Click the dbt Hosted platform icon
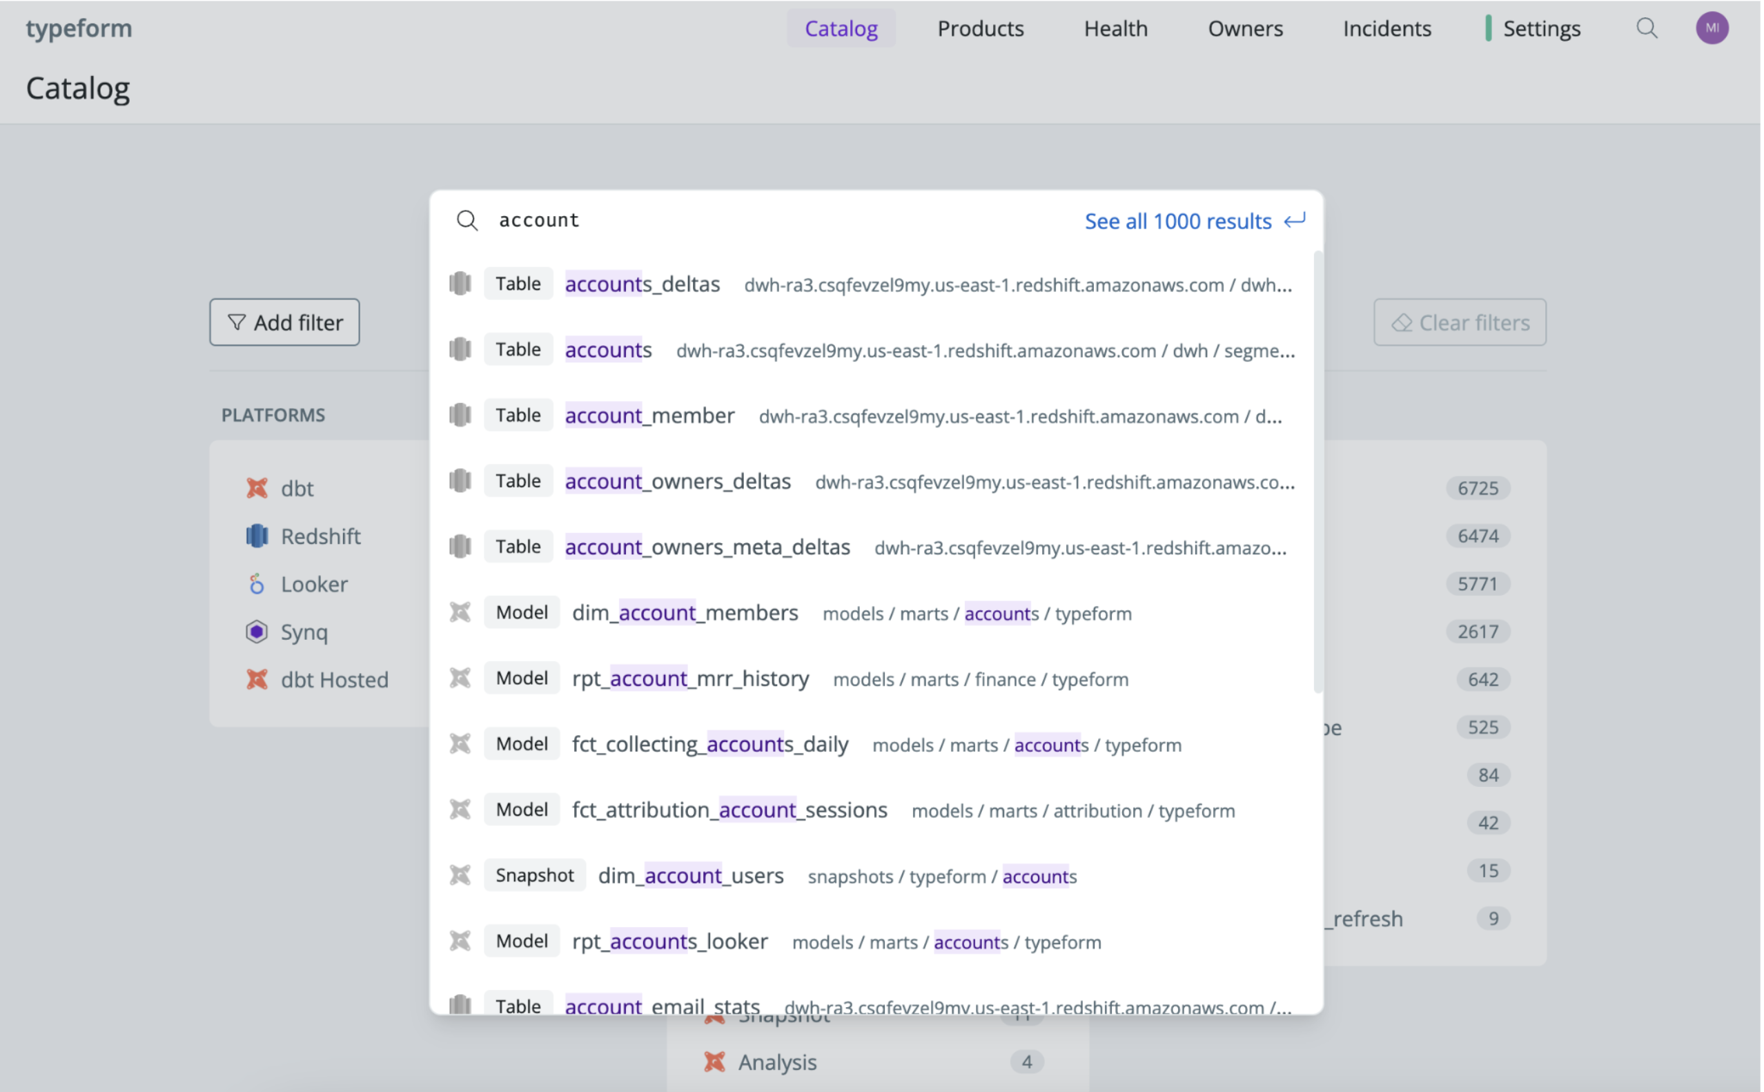 click(257, 679)
